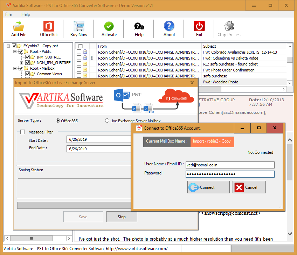Click the Stop Process toolbar icon

pos(229,26)
